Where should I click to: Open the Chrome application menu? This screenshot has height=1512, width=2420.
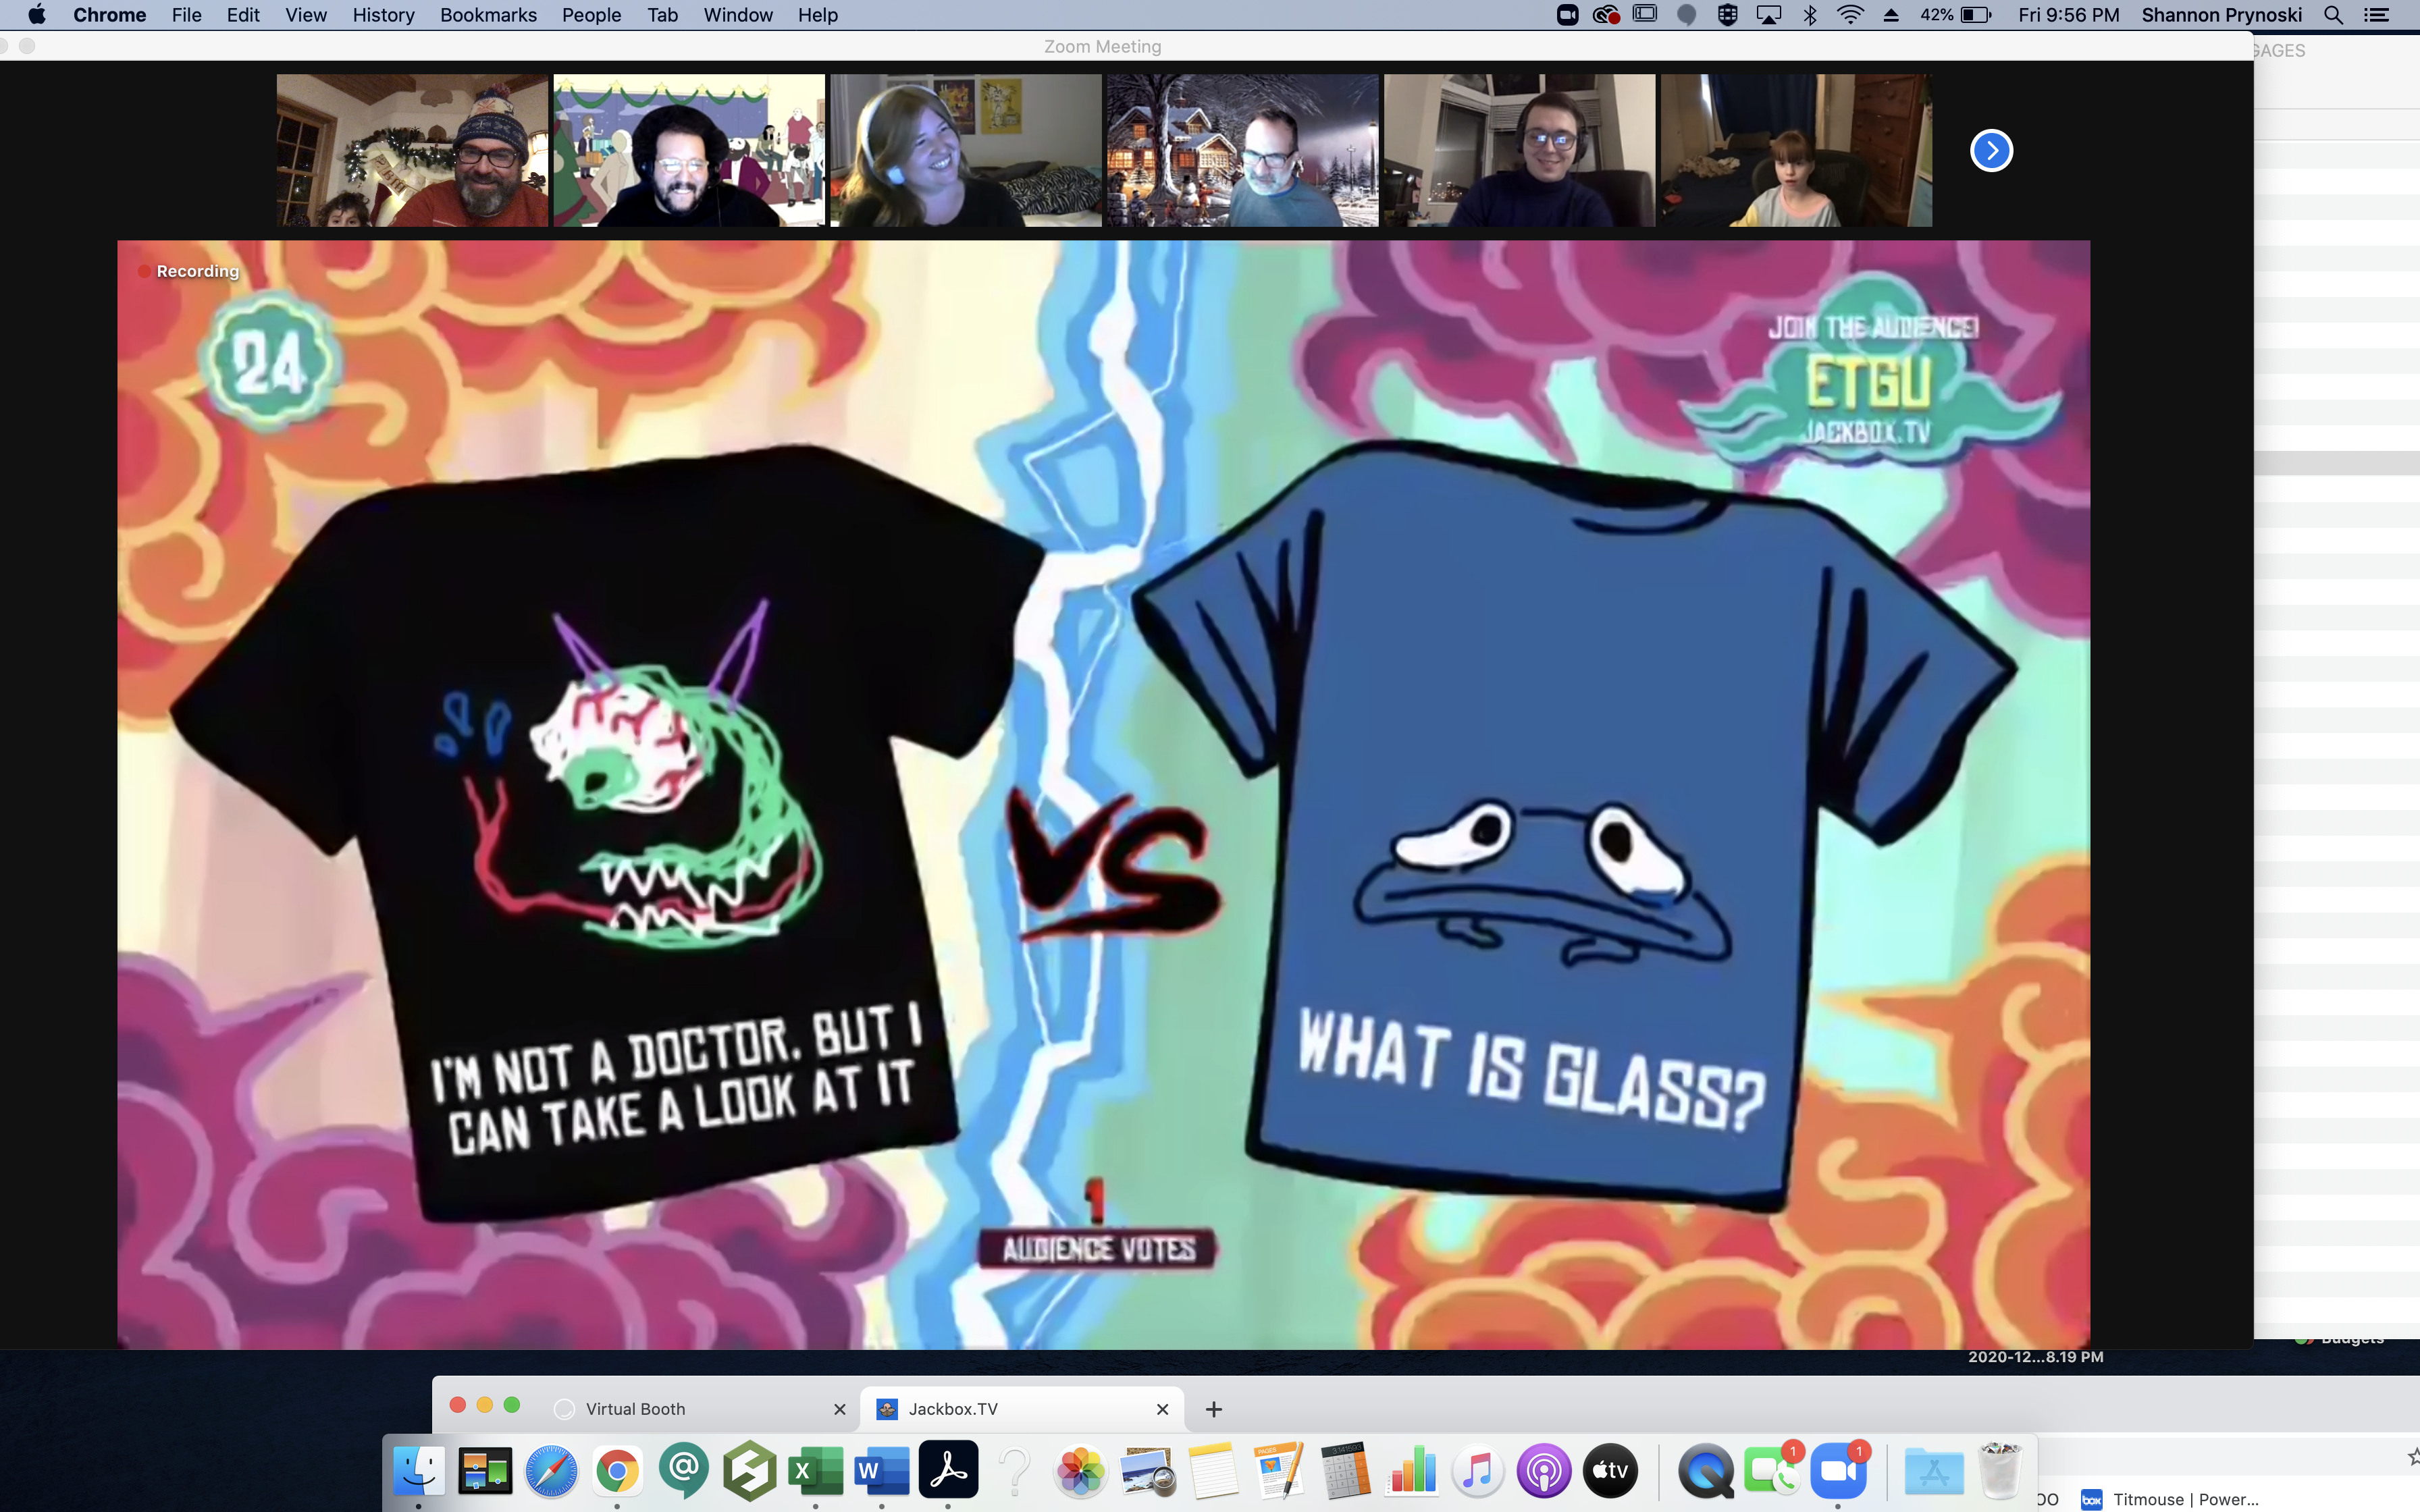(109, 15)
